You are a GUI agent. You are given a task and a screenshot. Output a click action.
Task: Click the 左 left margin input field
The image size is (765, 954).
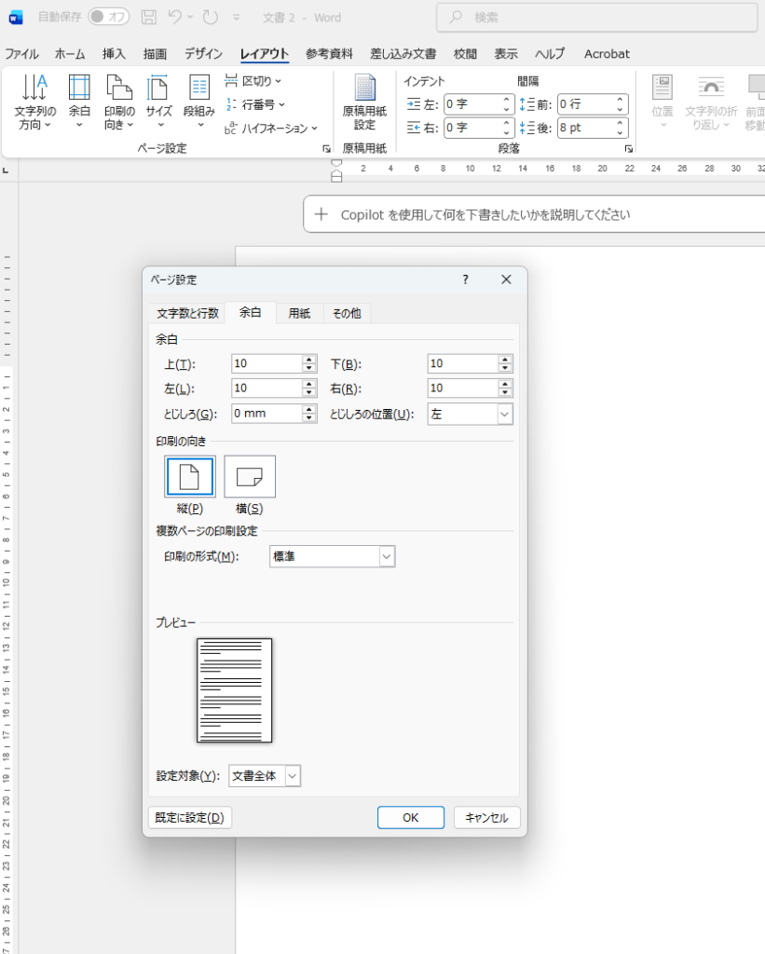pyautogui.click(x=266, y=388)
